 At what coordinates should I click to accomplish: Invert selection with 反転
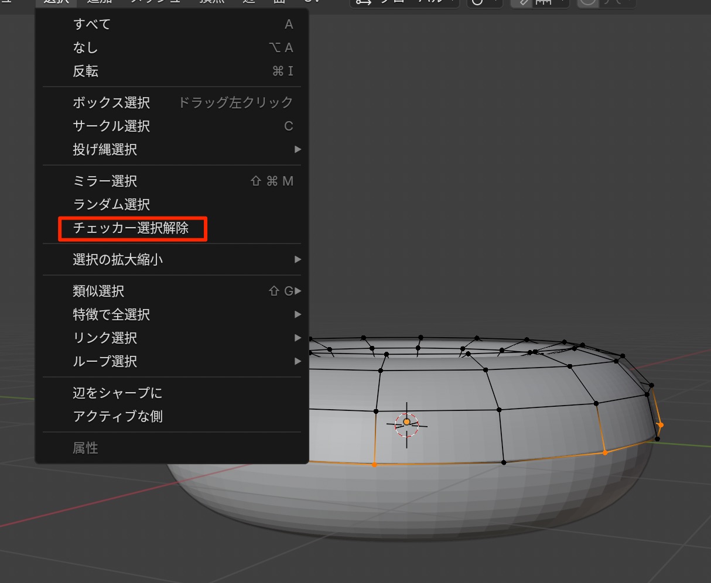click(x=86, y=71)
